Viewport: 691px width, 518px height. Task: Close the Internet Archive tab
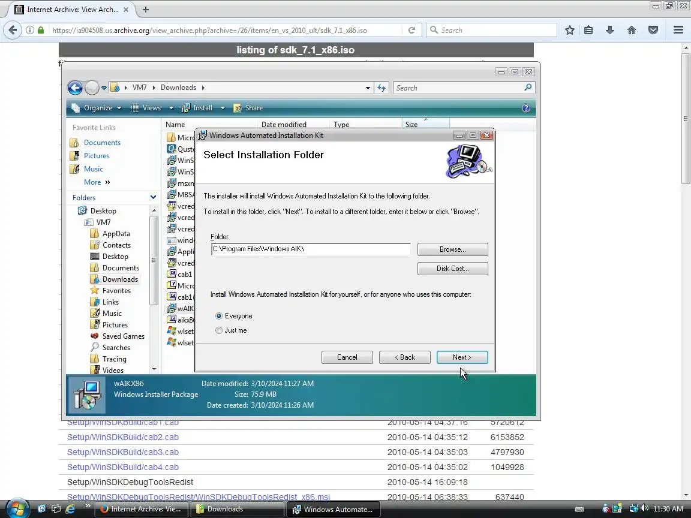coord(125,9)
